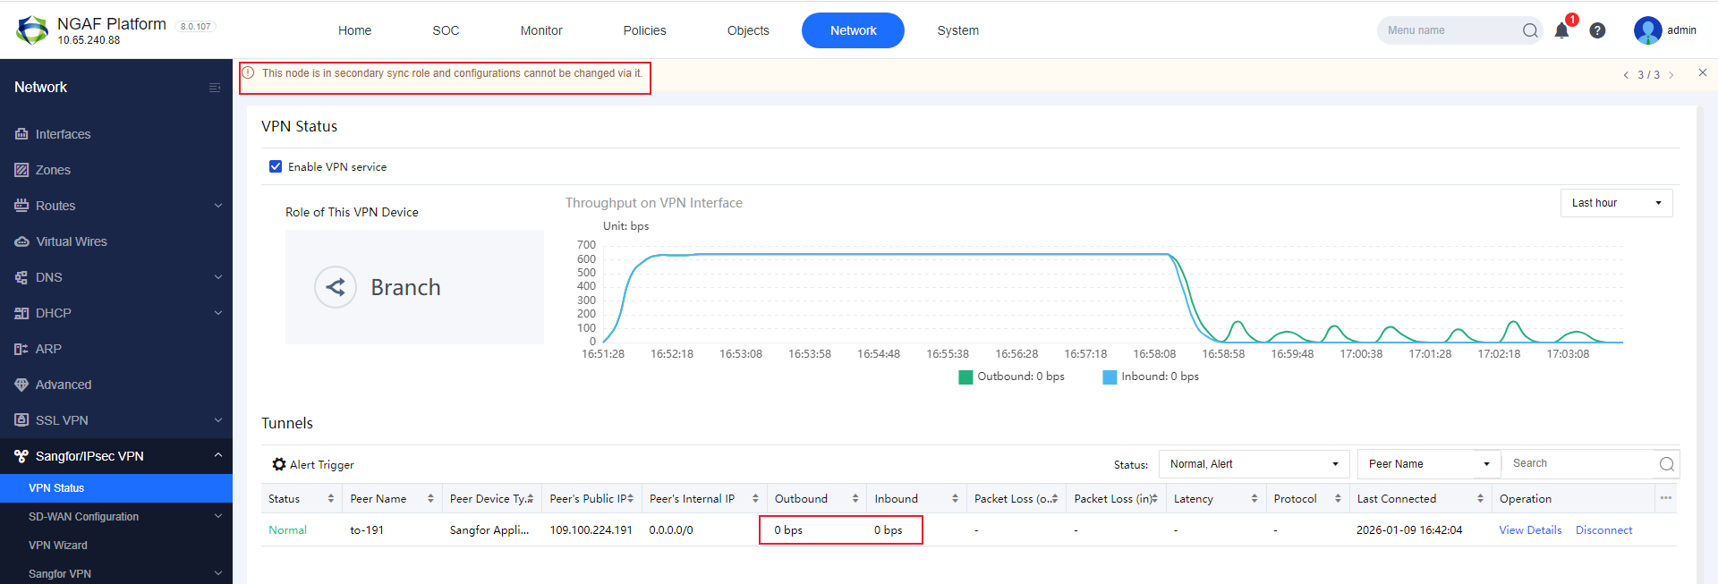1718x584 pixels.
Task: Click the Alert Trigger gear icon
Action: click(x=279, y=464)
